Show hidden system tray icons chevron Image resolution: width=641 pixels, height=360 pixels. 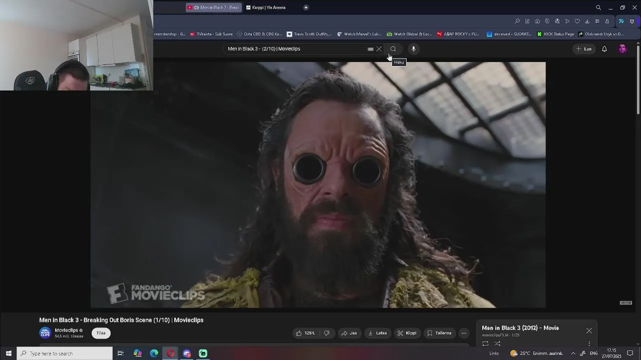pos(573,353)
